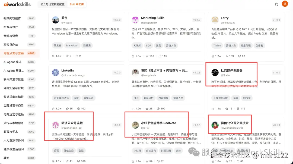Screen dimensions: 293x164
Task: Click download icon on 掘金 card
Action: (53, 56)
